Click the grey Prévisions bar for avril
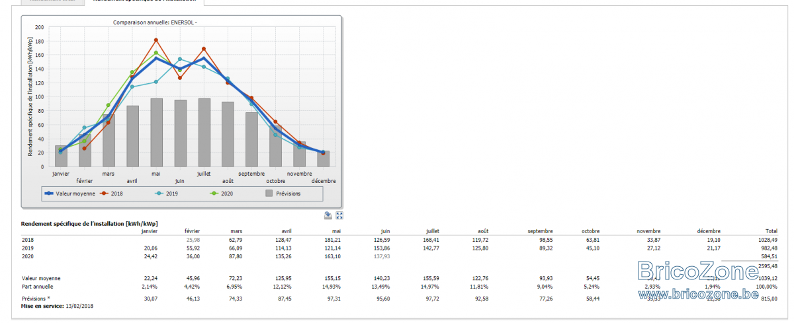Viewport: 794px width, 323px height. [x=132, y=136]
